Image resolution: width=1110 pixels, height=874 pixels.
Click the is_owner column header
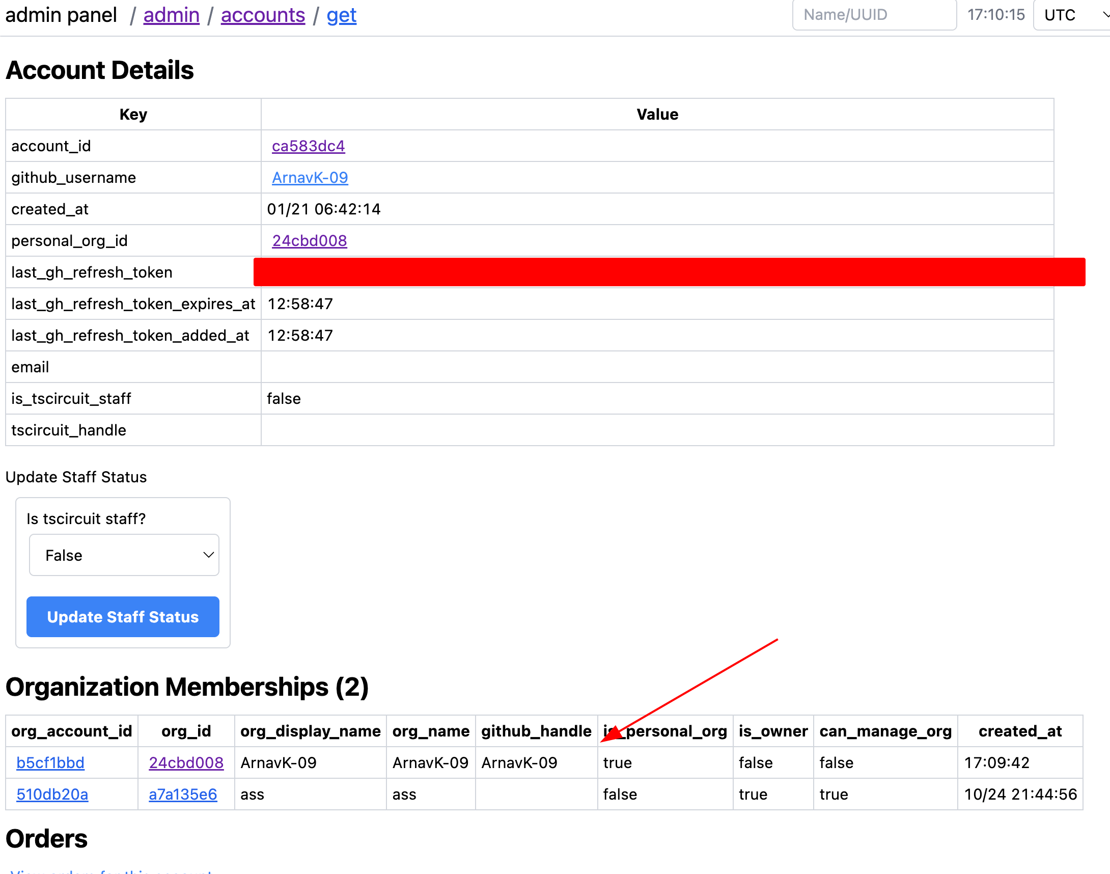click(x=772, y=731)
